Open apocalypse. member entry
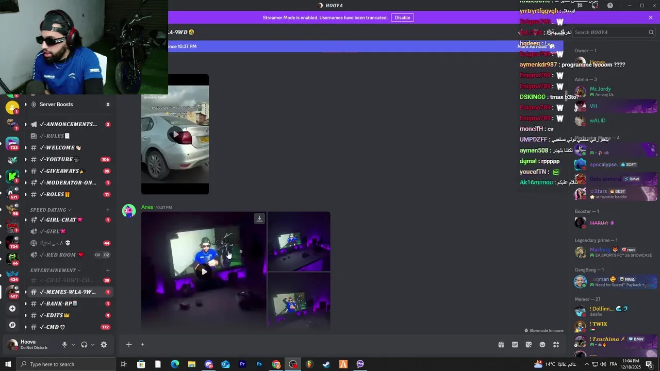 click(x=615, y=164)
